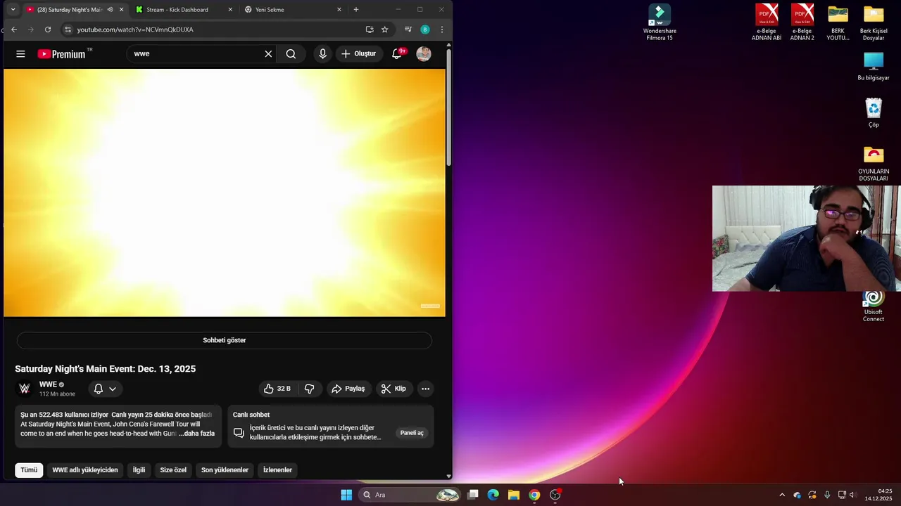Install app icon in address bar
Viewport: 901px width, 506px height.
370,30
